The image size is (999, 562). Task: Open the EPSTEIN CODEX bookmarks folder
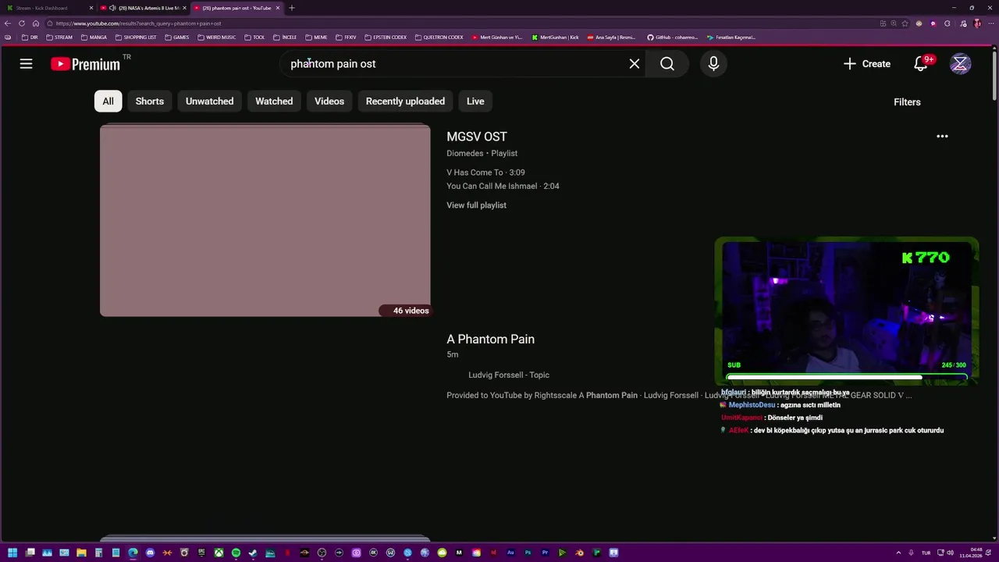pos(386,37)
